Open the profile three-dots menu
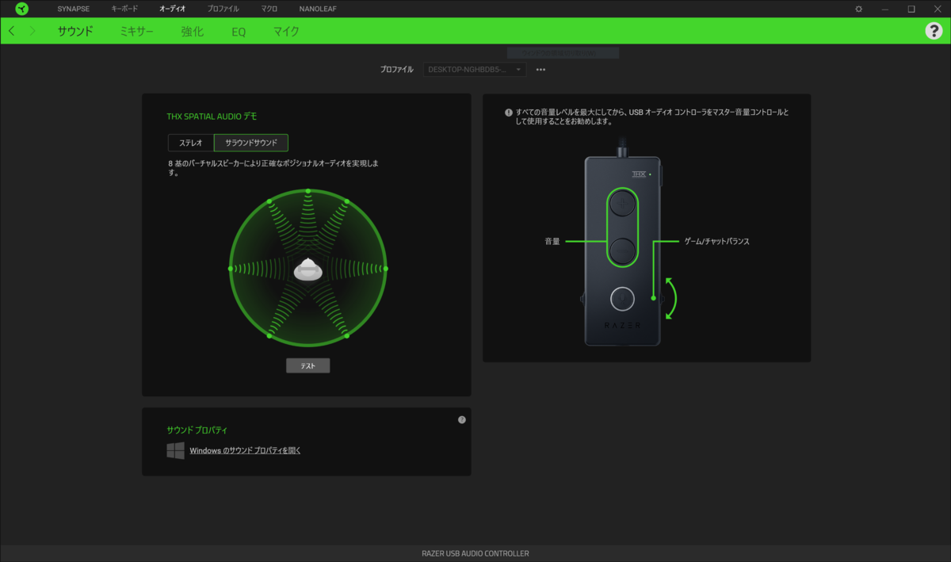The image size is (951, 562). [540, 70]
